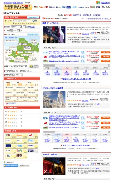
Task: Toggle the 駐車場あり preference tile
Action: coord(33,89)
